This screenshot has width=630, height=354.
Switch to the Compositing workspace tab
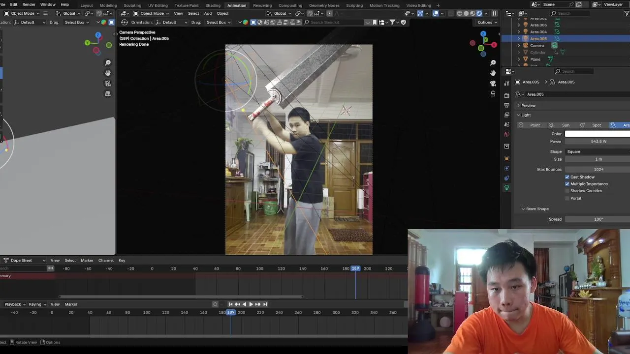pyautogui.click(x=290, y=5)
